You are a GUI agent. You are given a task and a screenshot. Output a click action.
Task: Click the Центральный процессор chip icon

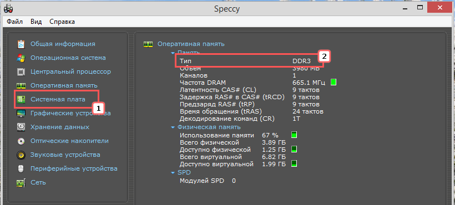21,71
